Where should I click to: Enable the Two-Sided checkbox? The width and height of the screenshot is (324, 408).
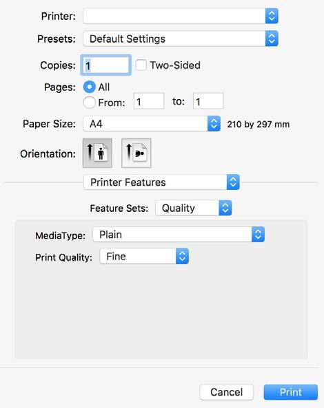click(x=141, y=65)
